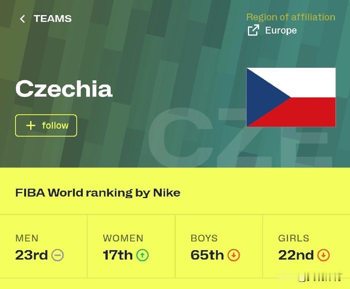This screenshot has width=350, height=289.
Task: Follow the Czechia team
Action: click(46, 125)
